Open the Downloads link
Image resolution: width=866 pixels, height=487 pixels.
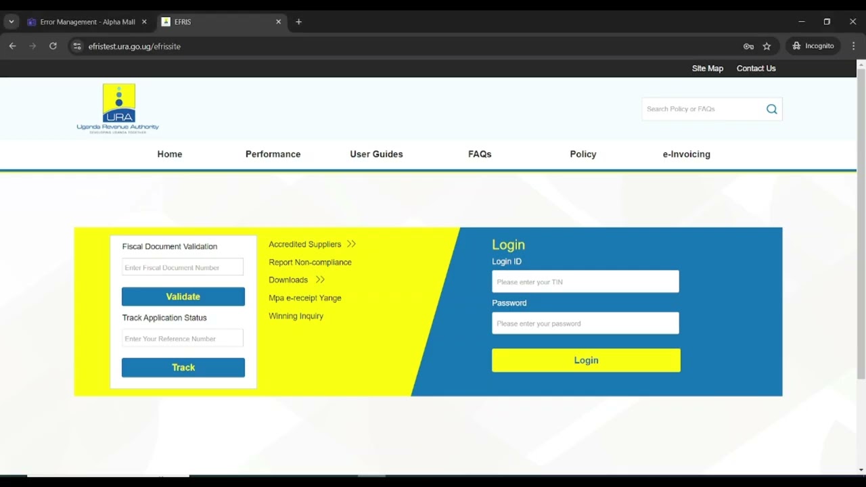pyautogui.click(x=288, y=280)
